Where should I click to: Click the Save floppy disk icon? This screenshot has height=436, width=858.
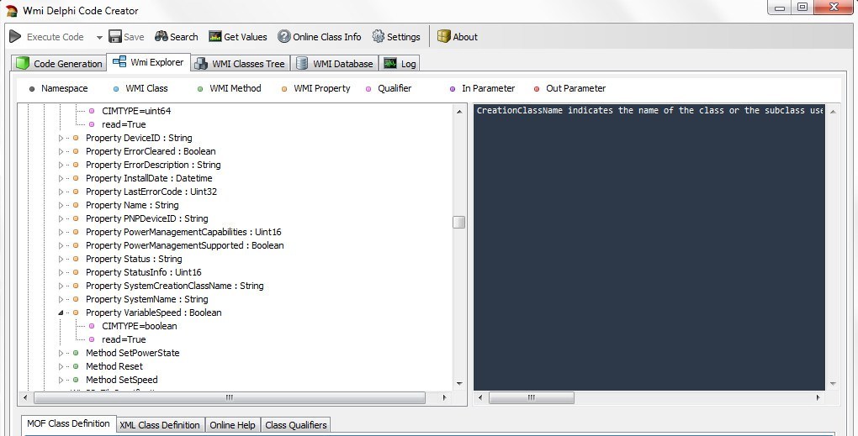115,37
